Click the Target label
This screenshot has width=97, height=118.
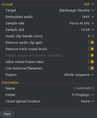(x=11, y=10)
